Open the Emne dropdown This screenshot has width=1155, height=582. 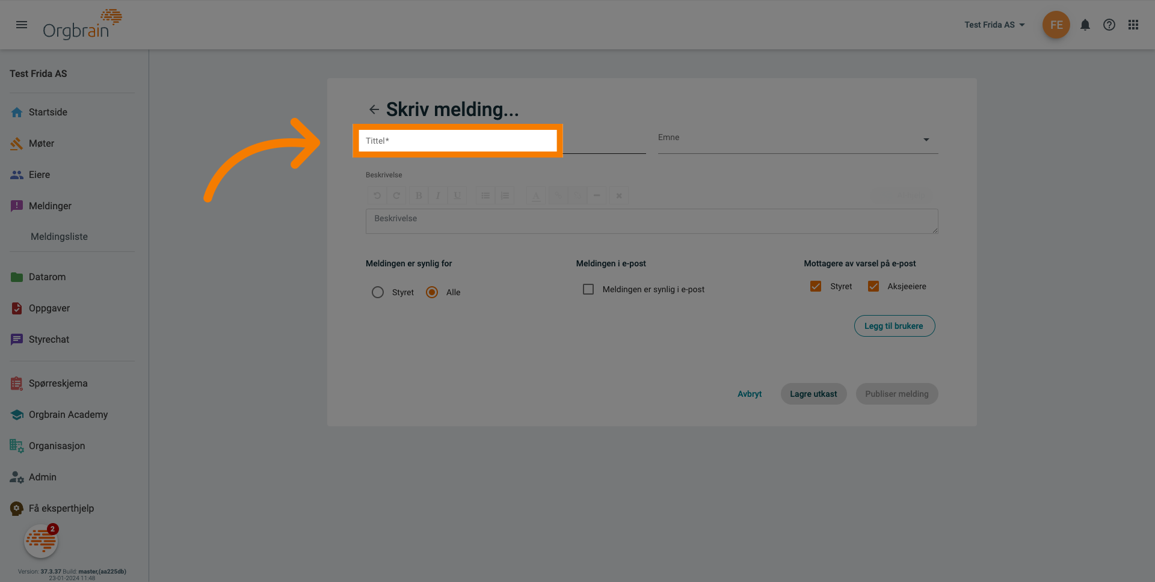798,139
